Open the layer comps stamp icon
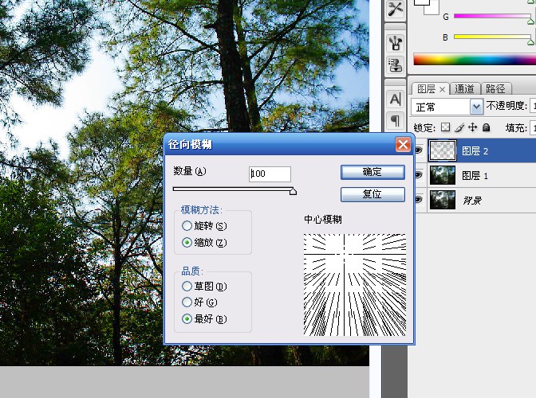 [395, 64]
